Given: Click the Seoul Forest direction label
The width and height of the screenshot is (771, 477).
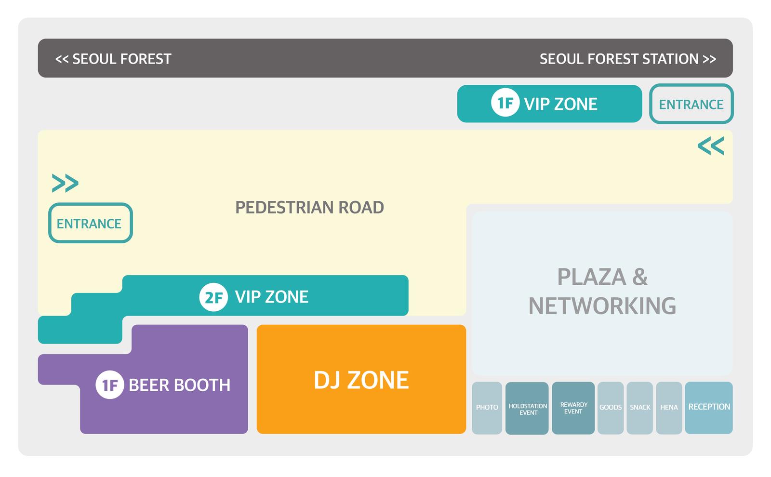Looking at the screenshot, I should click(x=113, y=59).
